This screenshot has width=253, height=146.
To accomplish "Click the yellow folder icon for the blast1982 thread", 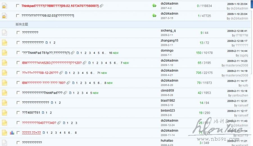I will click(4, 102).
